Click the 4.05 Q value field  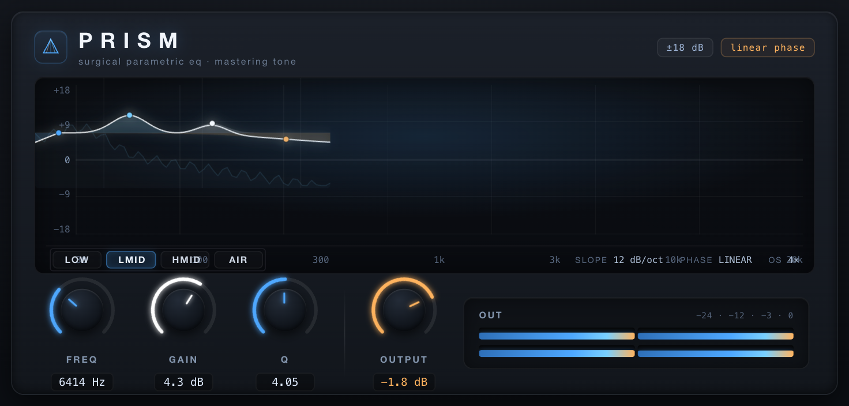click(285, 382)
